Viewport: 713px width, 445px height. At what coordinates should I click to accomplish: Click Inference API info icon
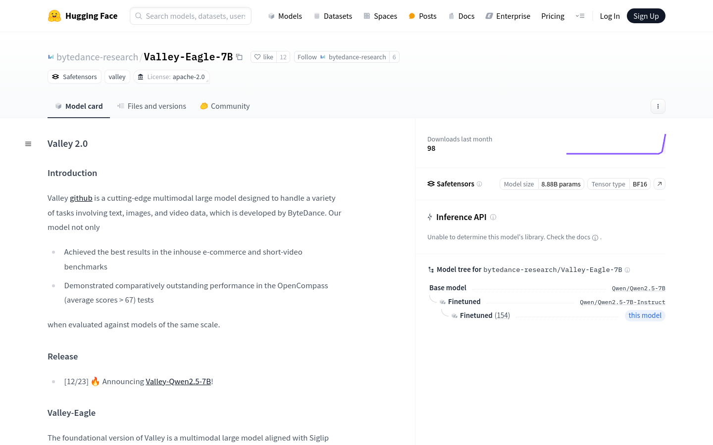[x=493, y=217]
